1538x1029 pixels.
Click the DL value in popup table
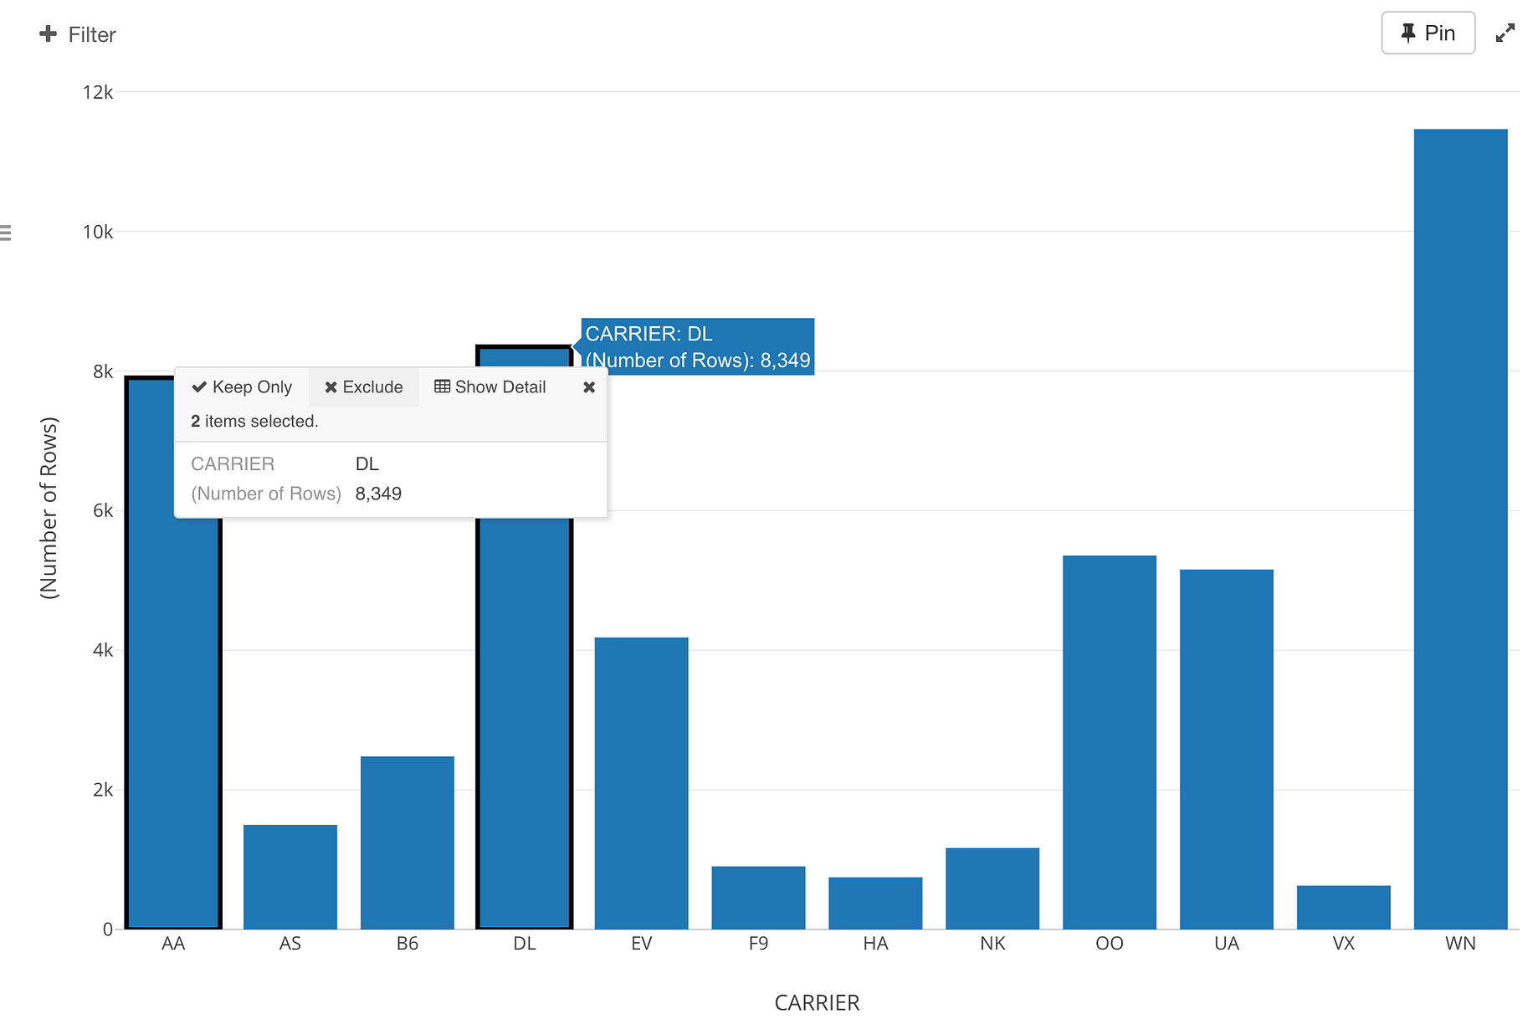pos(367,463)
